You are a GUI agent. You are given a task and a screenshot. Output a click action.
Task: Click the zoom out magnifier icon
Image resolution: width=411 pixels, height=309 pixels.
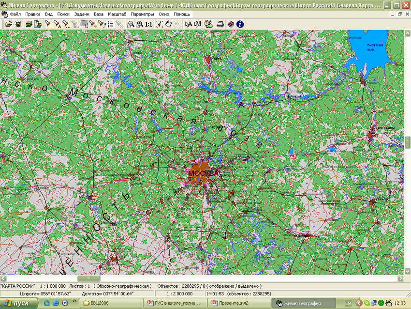coord(131,24)
